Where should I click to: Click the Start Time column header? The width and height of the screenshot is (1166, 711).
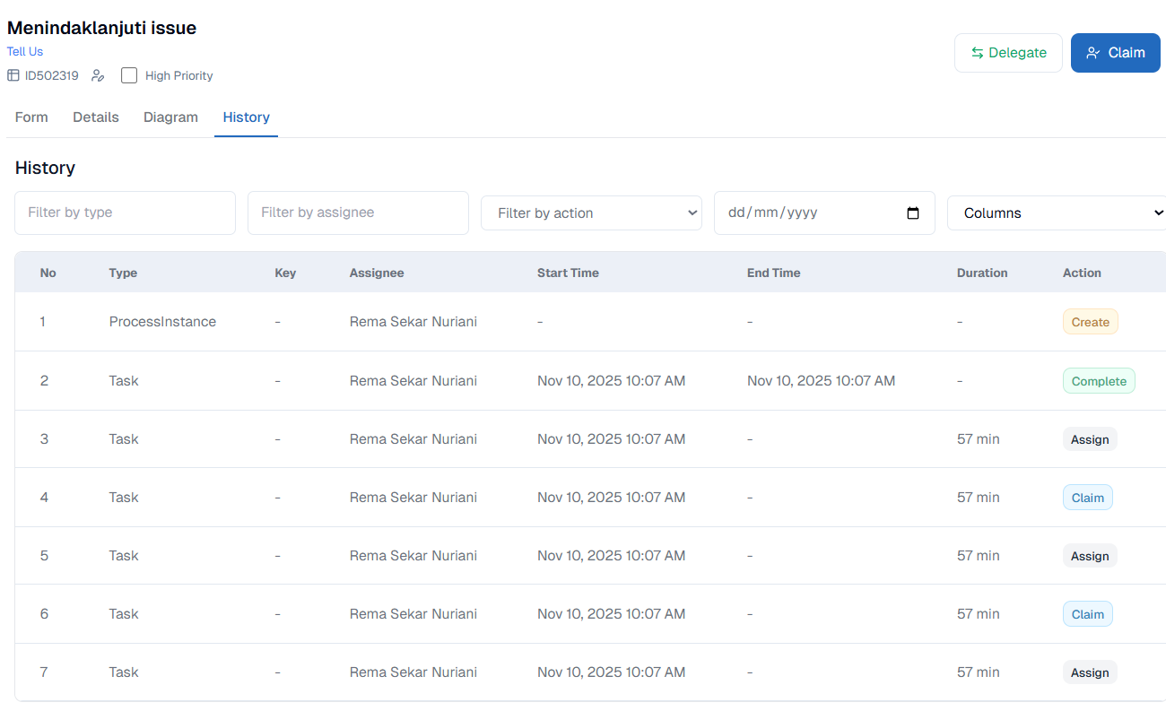click(x=568, y=273)
